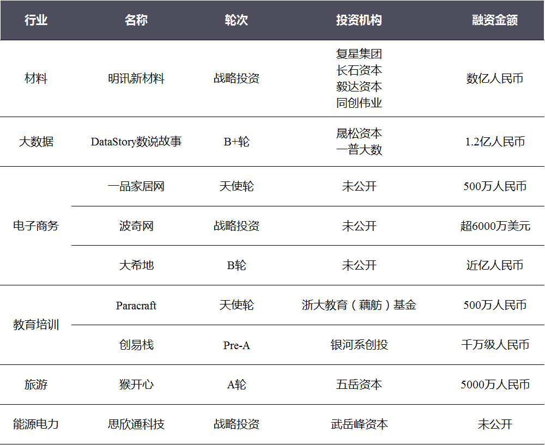Select the 大数据 industry cell

click(x=36, y=142)
